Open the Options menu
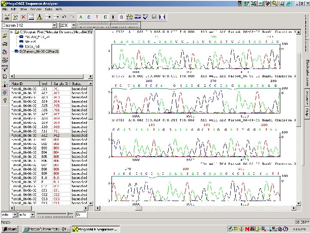The width and height of the screenshot is (310, 233). [x=36, y=9]
